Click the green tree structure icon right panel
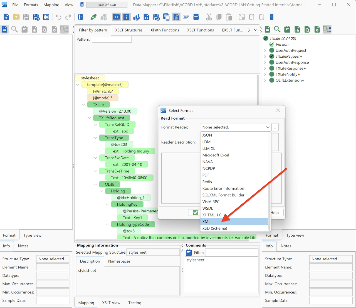This screenshot has width=356, height=308. pyautogui.click(x=327, y=29)
